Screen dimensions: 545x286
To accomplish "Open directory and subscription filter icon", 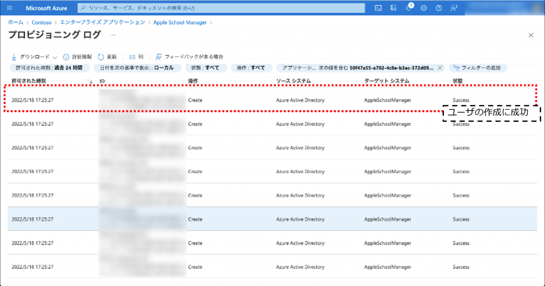I will click(393, 8).
